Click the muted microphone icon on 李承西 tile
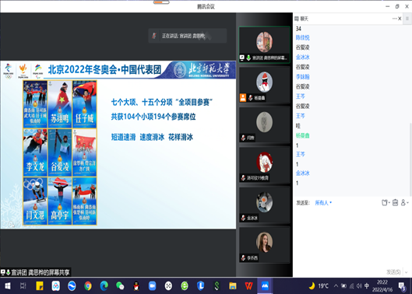The height and width of the screenshot is (294, 412). coord(243,258)
